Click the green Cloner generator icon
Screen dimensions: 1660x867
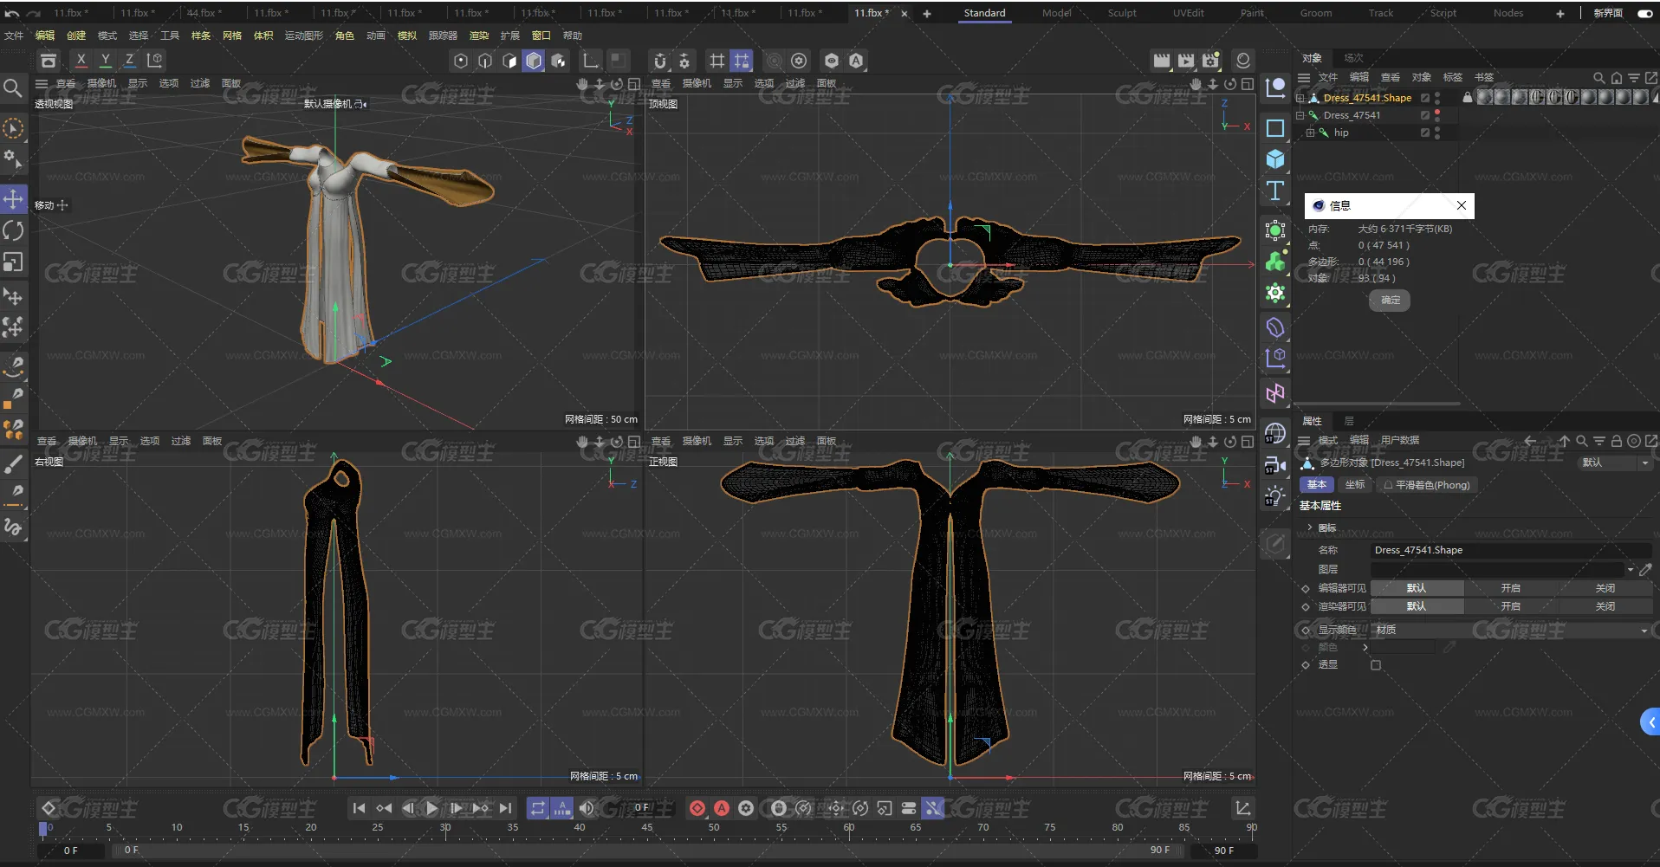pyautogui.click(x=1274, y=262)
